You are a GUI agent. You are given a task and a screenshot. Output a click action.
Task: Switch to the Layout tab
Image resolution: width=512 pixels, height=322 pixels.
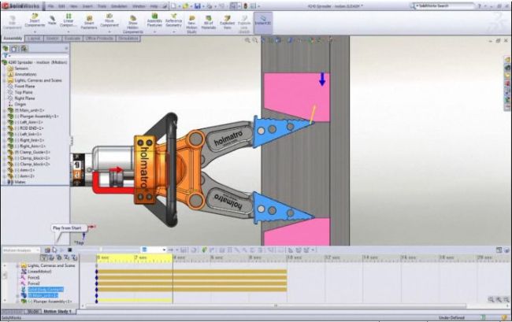pos(34,39)
